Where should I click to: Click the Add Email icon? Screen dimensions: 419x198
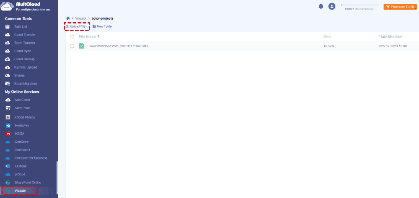[8, 108]
